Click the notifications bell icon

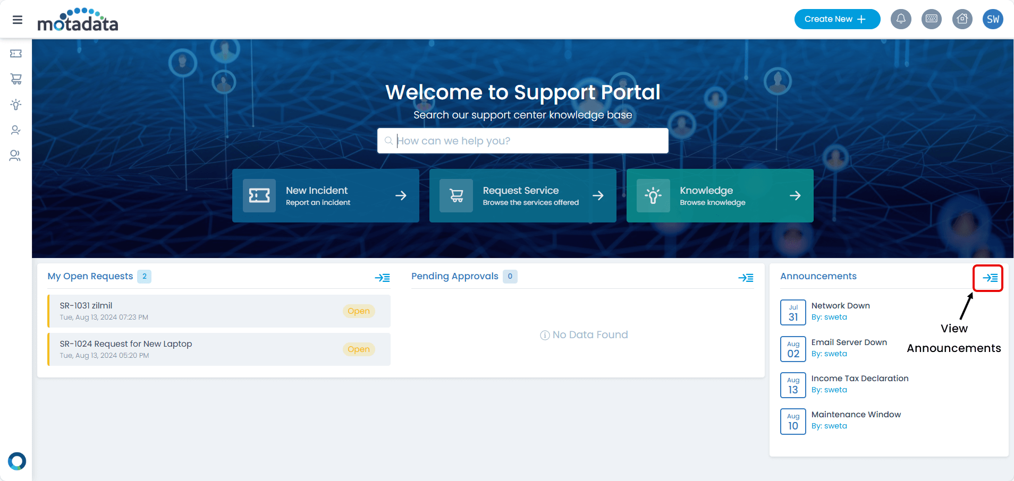(901, 19)
